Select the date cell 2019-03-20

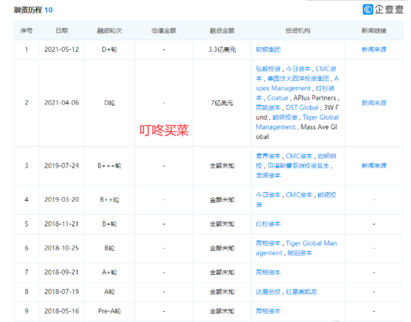point(62,200)
